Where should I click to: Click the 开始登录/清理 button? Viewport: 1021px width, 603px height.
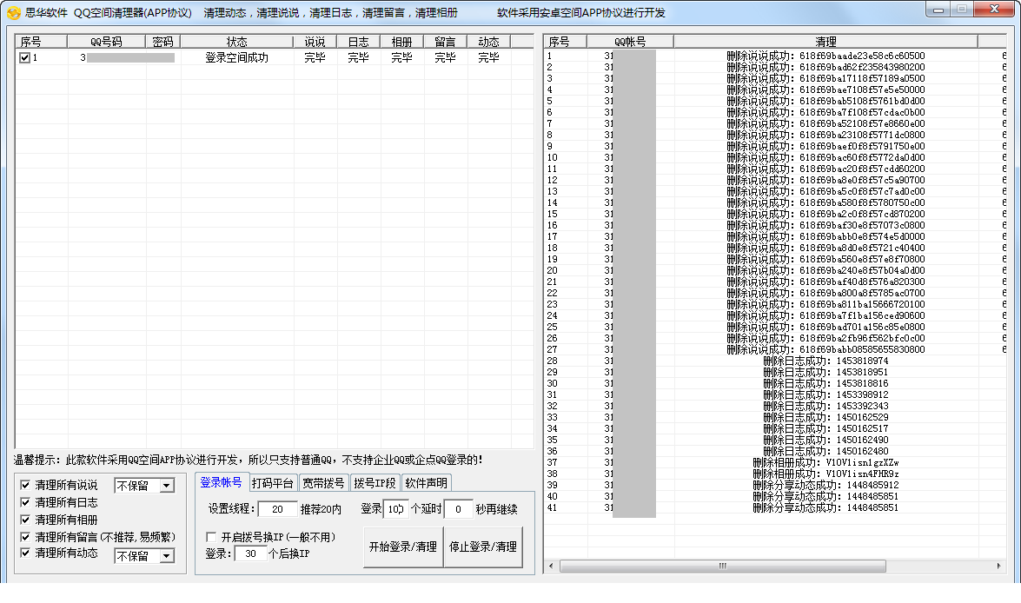pyautogui.click(x=403, y=547)
